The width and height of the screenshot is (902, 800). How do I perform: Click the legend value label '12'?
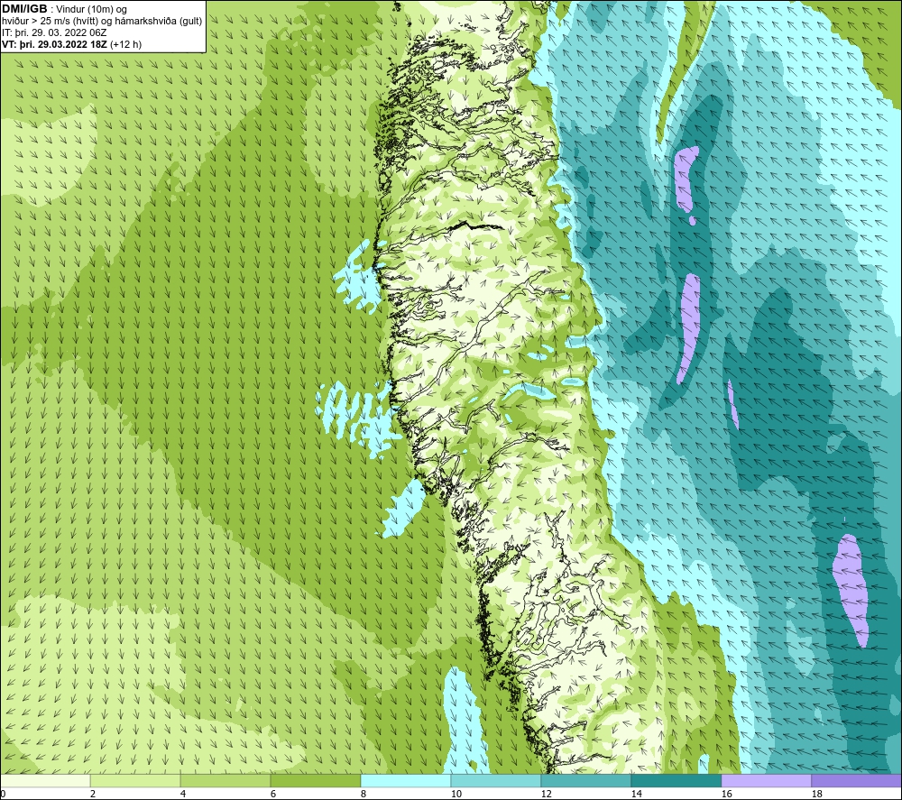(x=546, y=795)
